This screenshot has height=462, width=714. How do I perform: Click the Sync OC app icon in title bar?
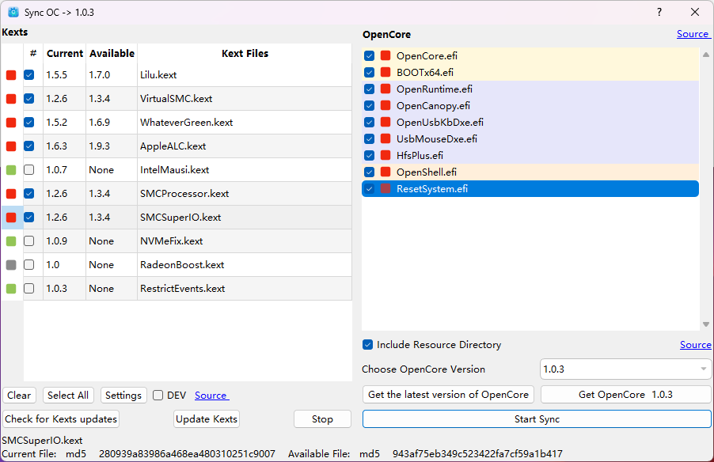click(13, 13)
